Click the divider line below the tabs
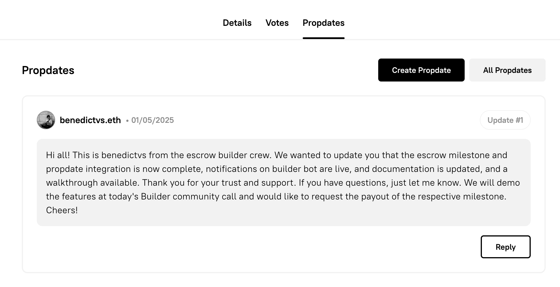This screenshot has height=287, width=560. point(280,39)
